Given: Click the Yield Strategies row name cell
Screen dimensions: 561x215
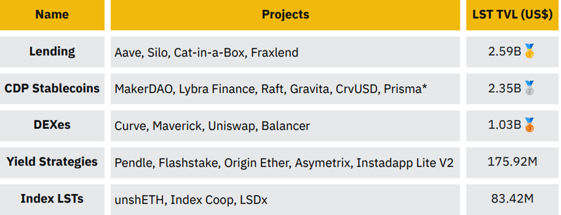Looking at the screenshot, I should click(52, 162).
